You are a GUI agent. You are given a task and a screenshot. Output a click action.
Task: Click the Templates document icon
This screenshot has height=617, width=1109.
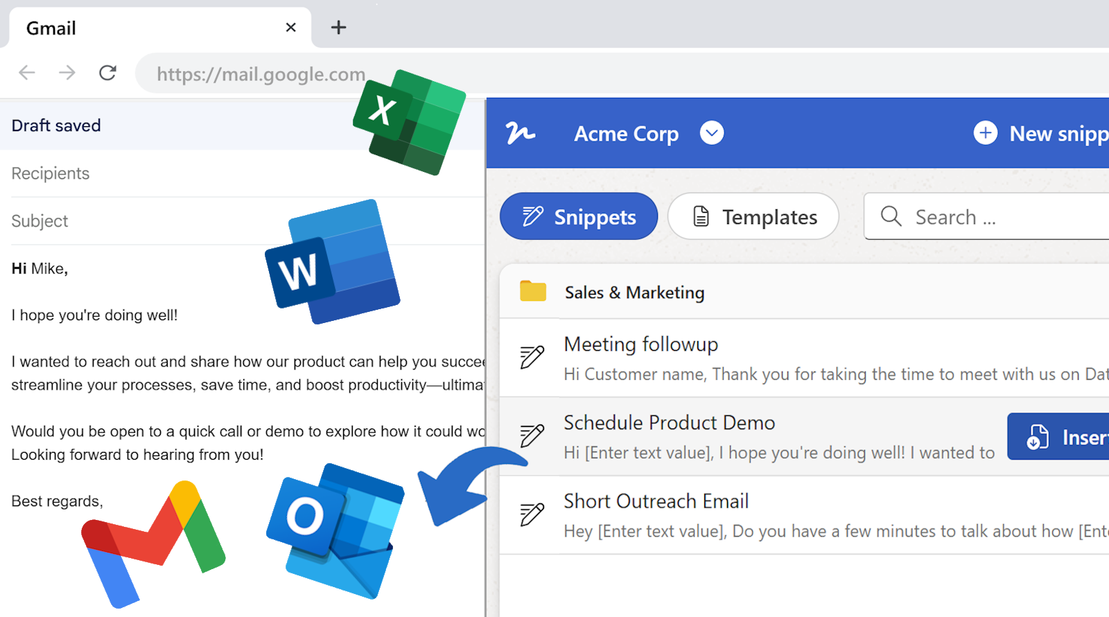(701, 216)
